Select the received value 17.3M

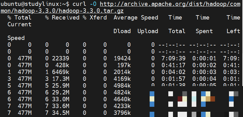pyautogui.click(x=61, y=79)
